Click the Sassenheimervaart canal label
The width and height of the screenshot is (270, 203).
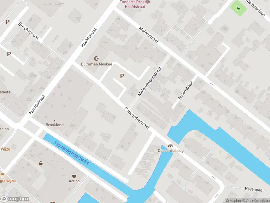pyautogui.click(x=72, y=153)
